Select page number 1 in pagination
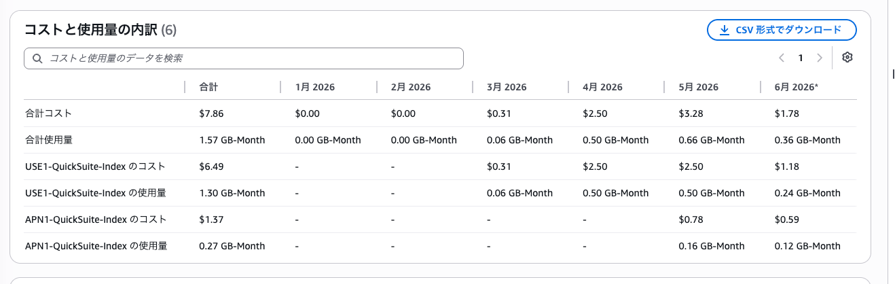895x284 pixels. tap(801, 58)
